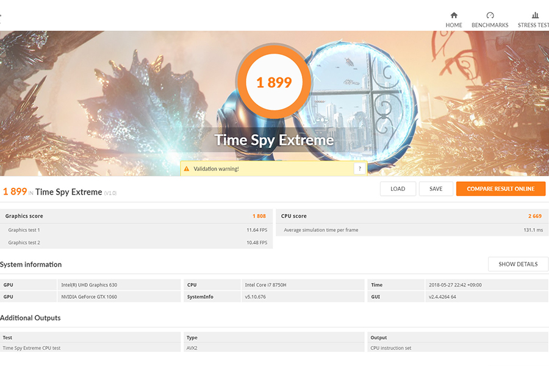Click the Graphics score label
This screenshot has height=366, width=549.
(x=24, y=216)
